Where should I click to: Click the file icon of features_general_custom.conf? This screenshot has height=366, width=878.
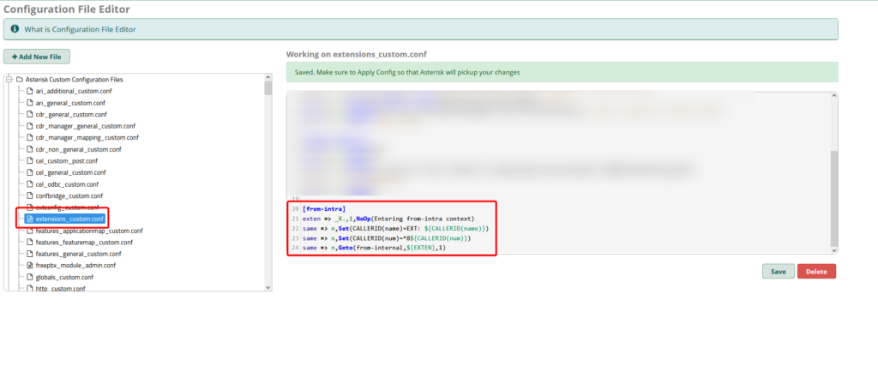pos(30,254)
